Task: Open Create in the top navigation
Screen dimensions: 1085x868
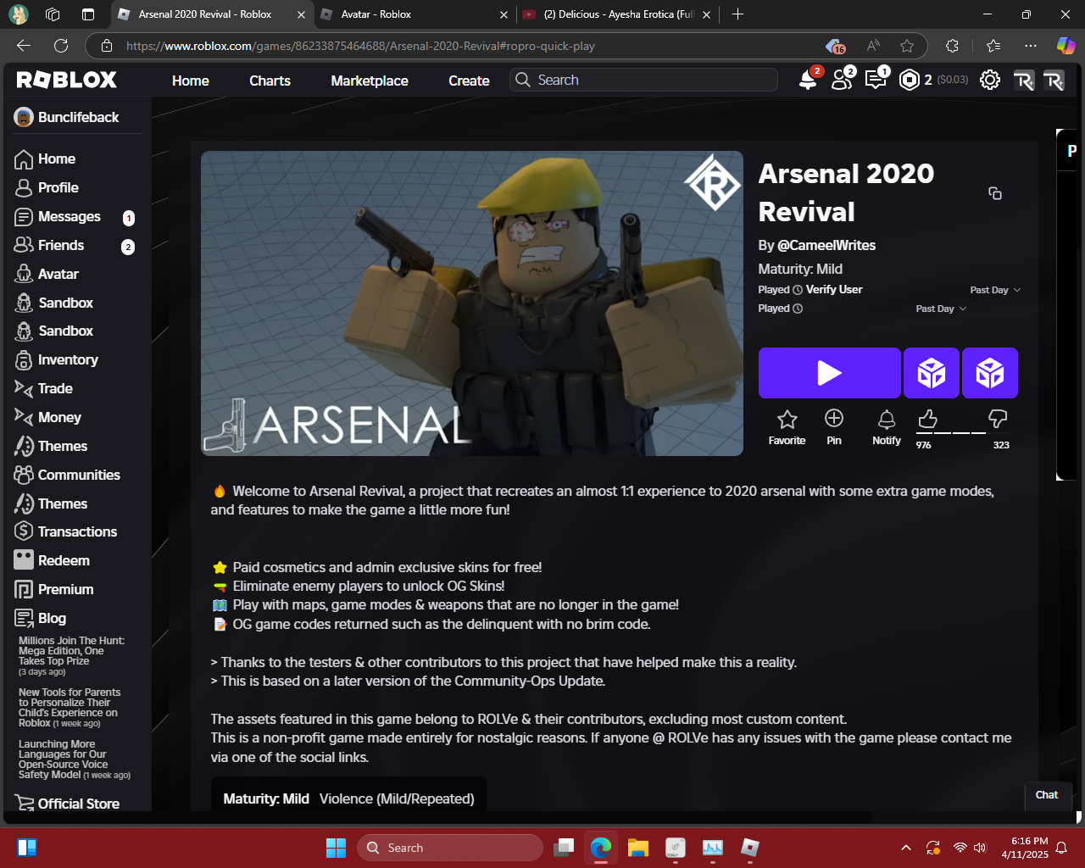Action: coord(469,81)
